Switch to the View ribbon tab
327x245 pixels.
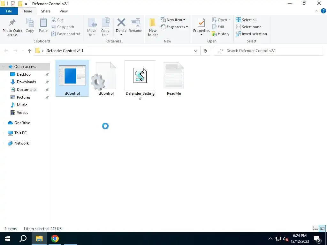click(64, 11)
